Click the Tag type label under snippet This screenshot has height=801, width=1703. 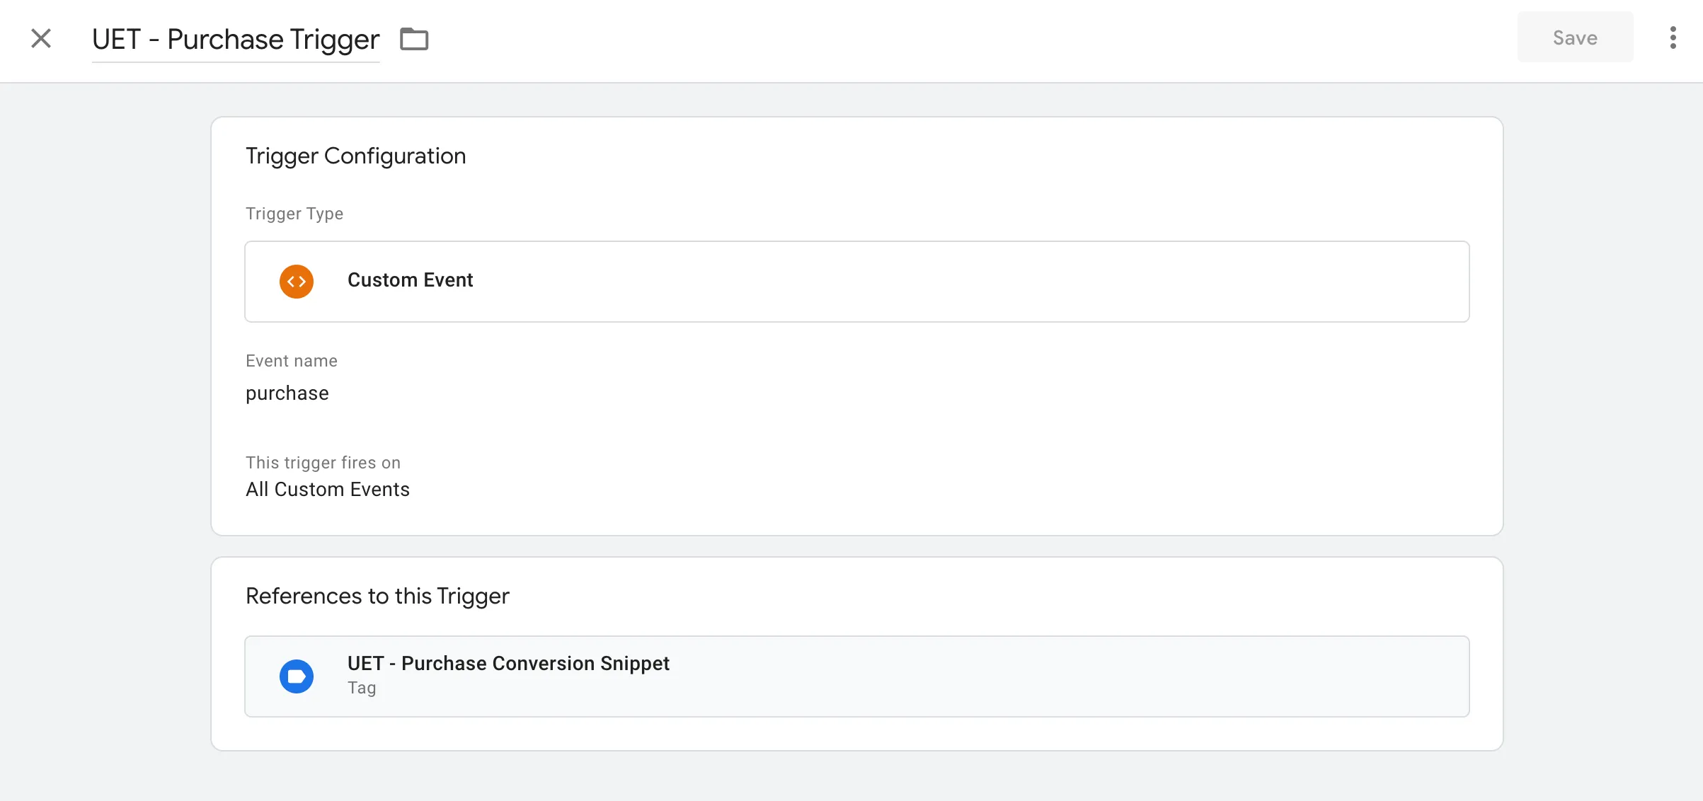[362, 688]
